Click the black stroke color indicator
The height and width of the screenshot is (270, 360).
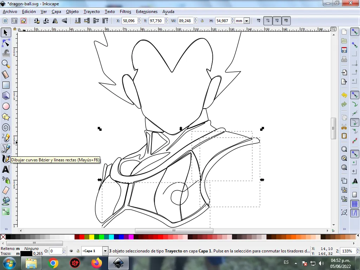point(26,253)
